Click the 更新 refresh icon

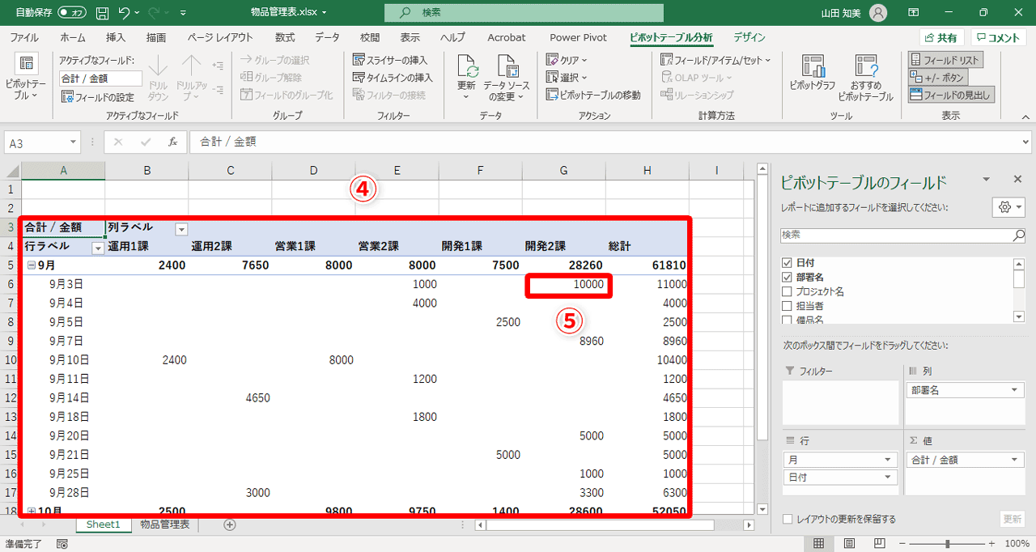(x=467, y=67)
